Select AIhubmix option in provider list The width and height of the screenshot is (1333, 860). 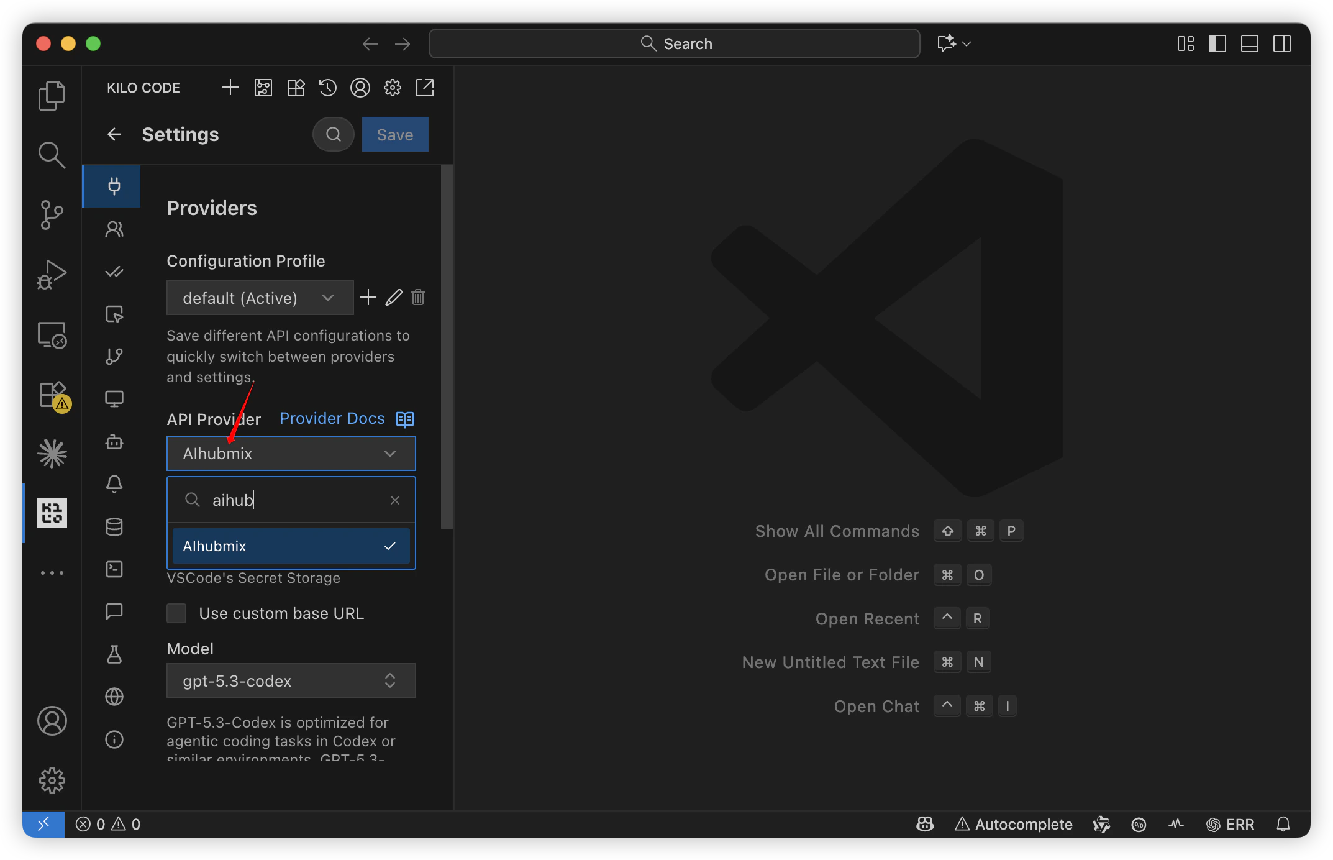pos(291,546)
